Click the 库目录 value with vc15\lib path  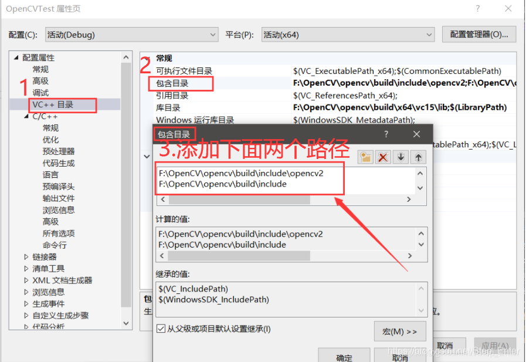[400, 107]
